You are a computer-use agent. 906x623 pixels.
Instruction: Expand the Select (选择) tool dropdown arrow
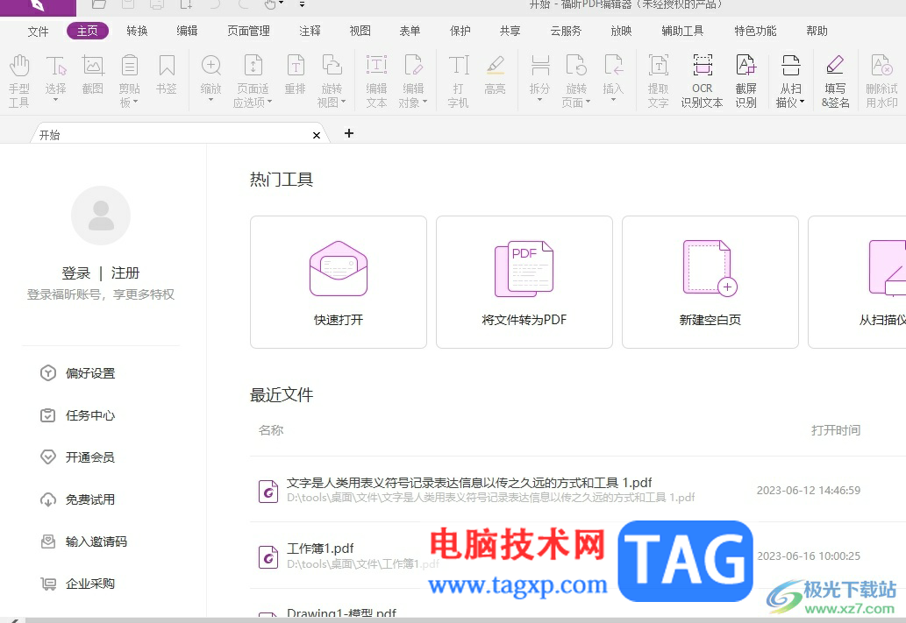tap(55, 100)
